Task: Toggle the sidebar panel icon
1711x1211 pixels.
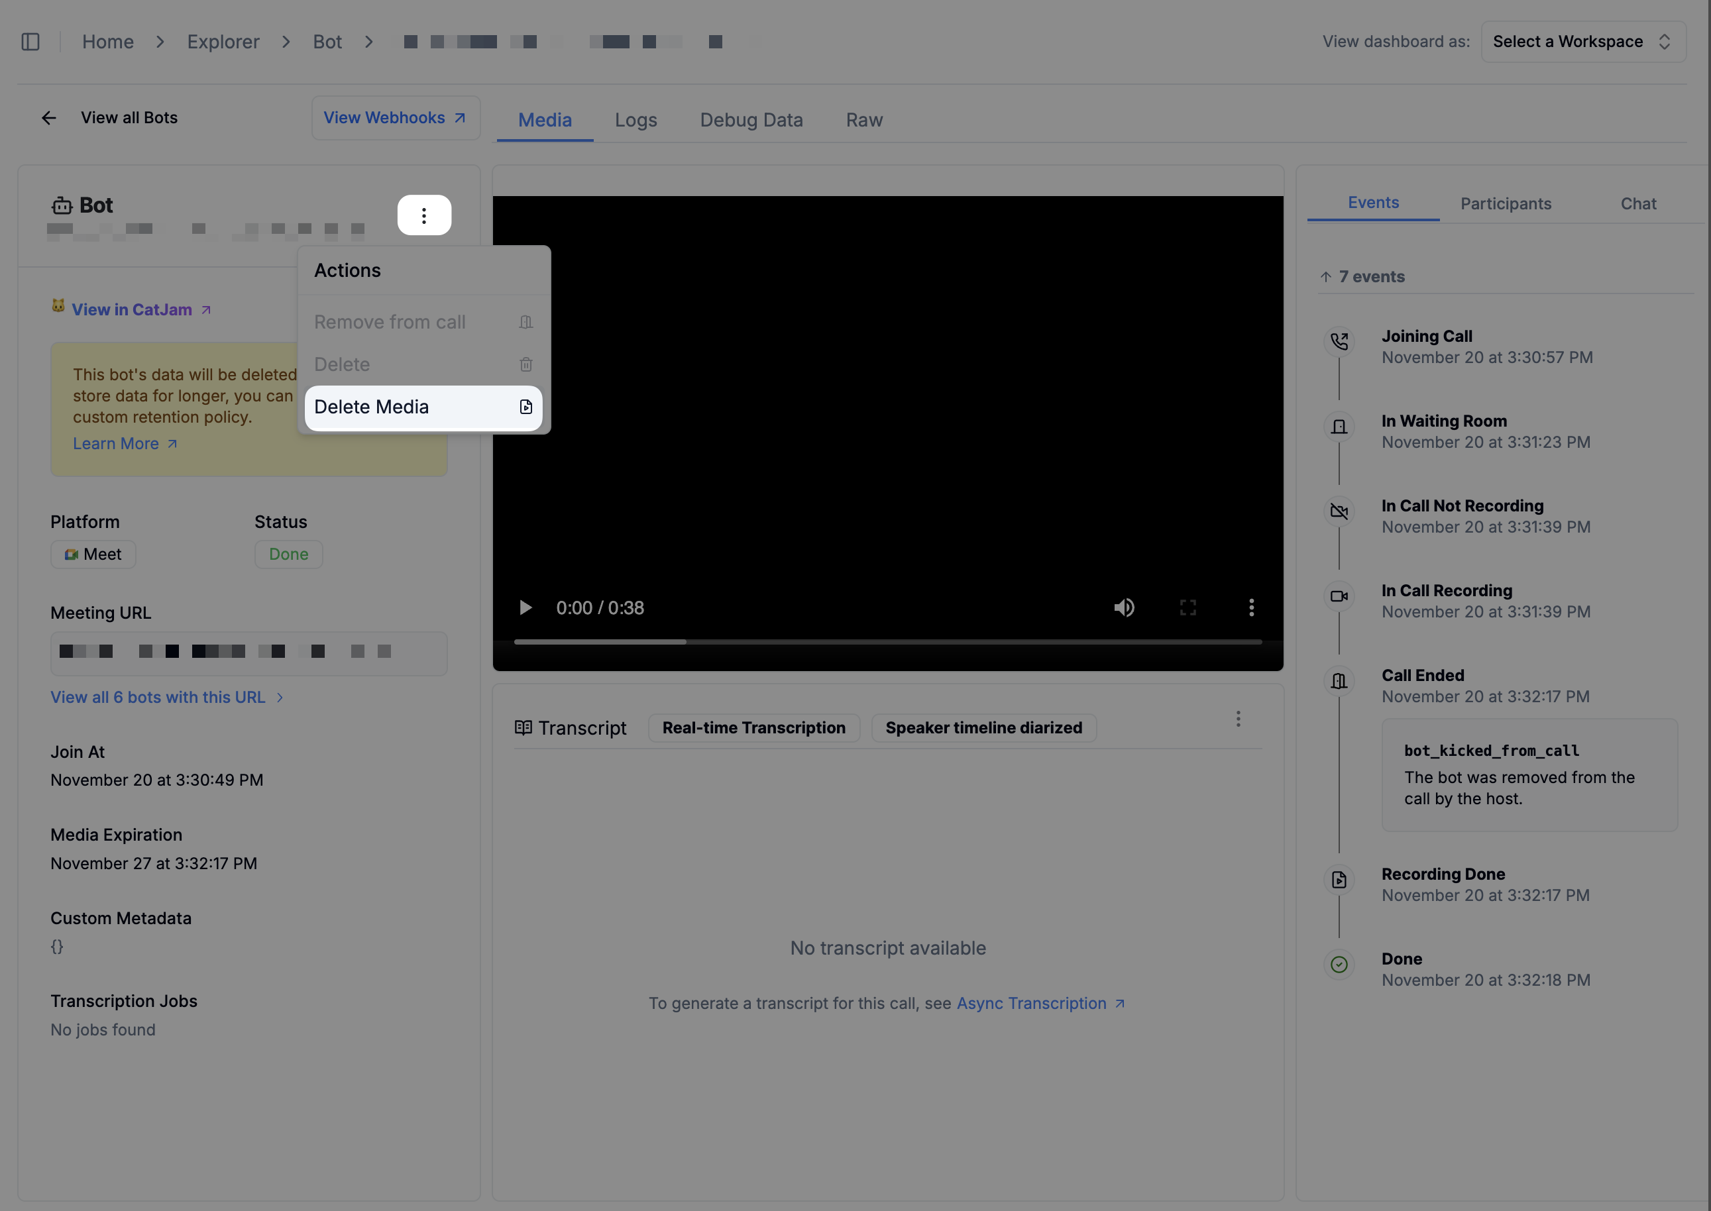Action: click(x=30, y=42)
